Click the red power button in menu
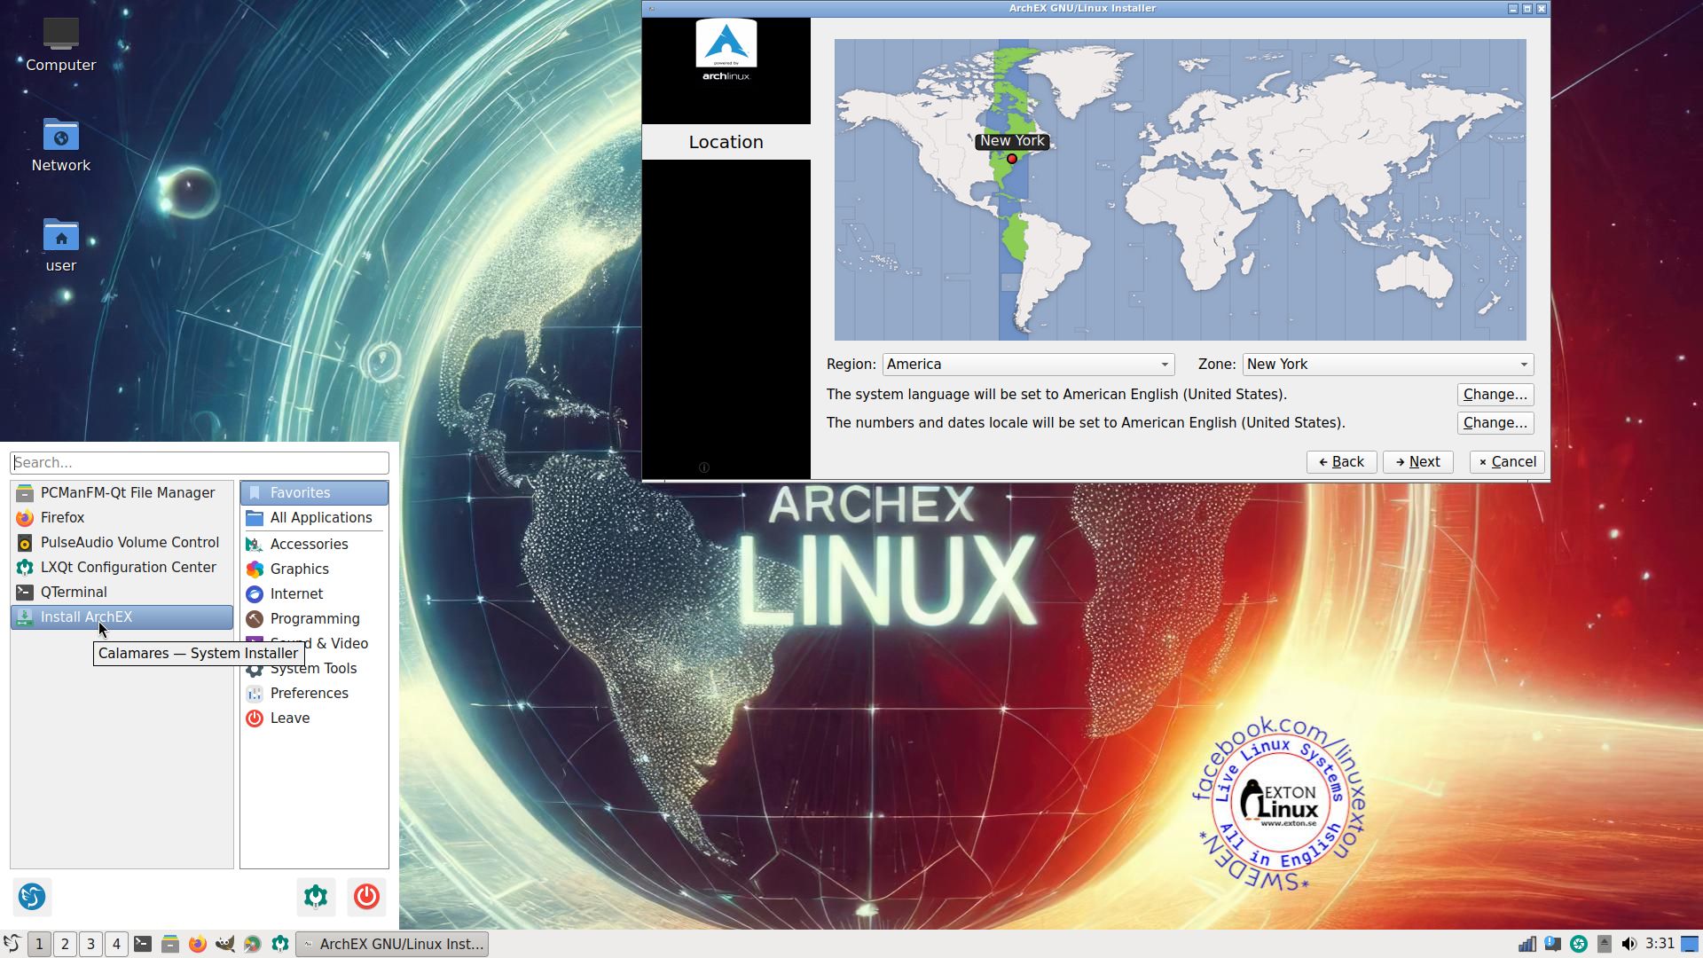The image size is (1703, 958). tap(366, 897)
